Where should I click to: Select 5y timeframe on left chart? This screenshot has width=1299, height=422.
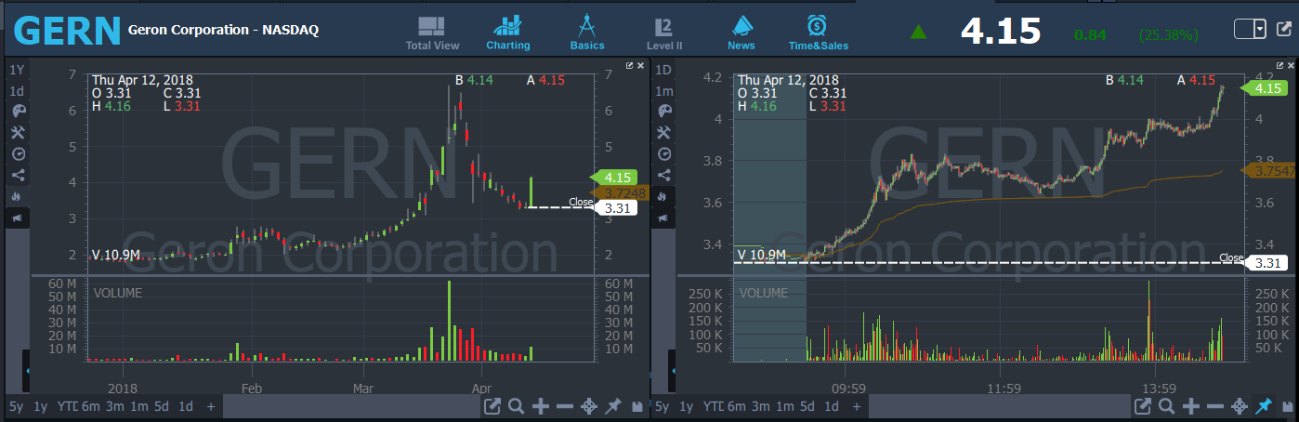click(17, 406)
